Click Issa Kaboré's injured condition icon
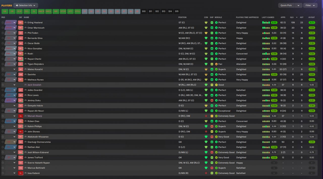Viewport: 323px width, 179px height. [x=206, y=173]
